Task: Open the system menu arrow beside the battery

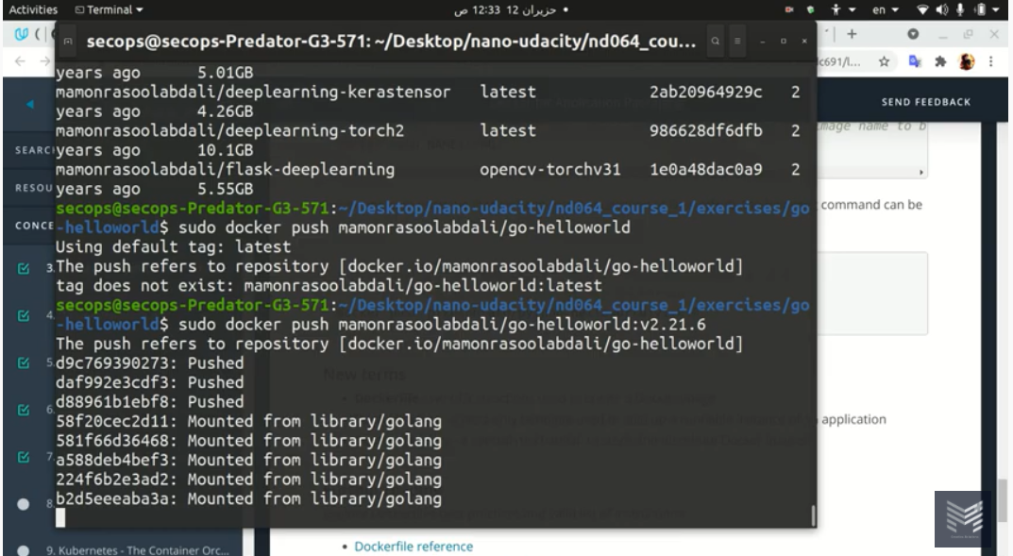Action: point(998,9)
